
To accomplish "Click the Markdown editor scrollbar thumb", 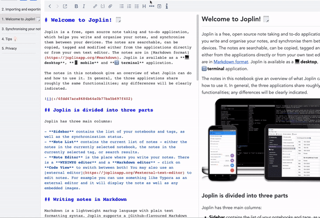I will 197,48.
